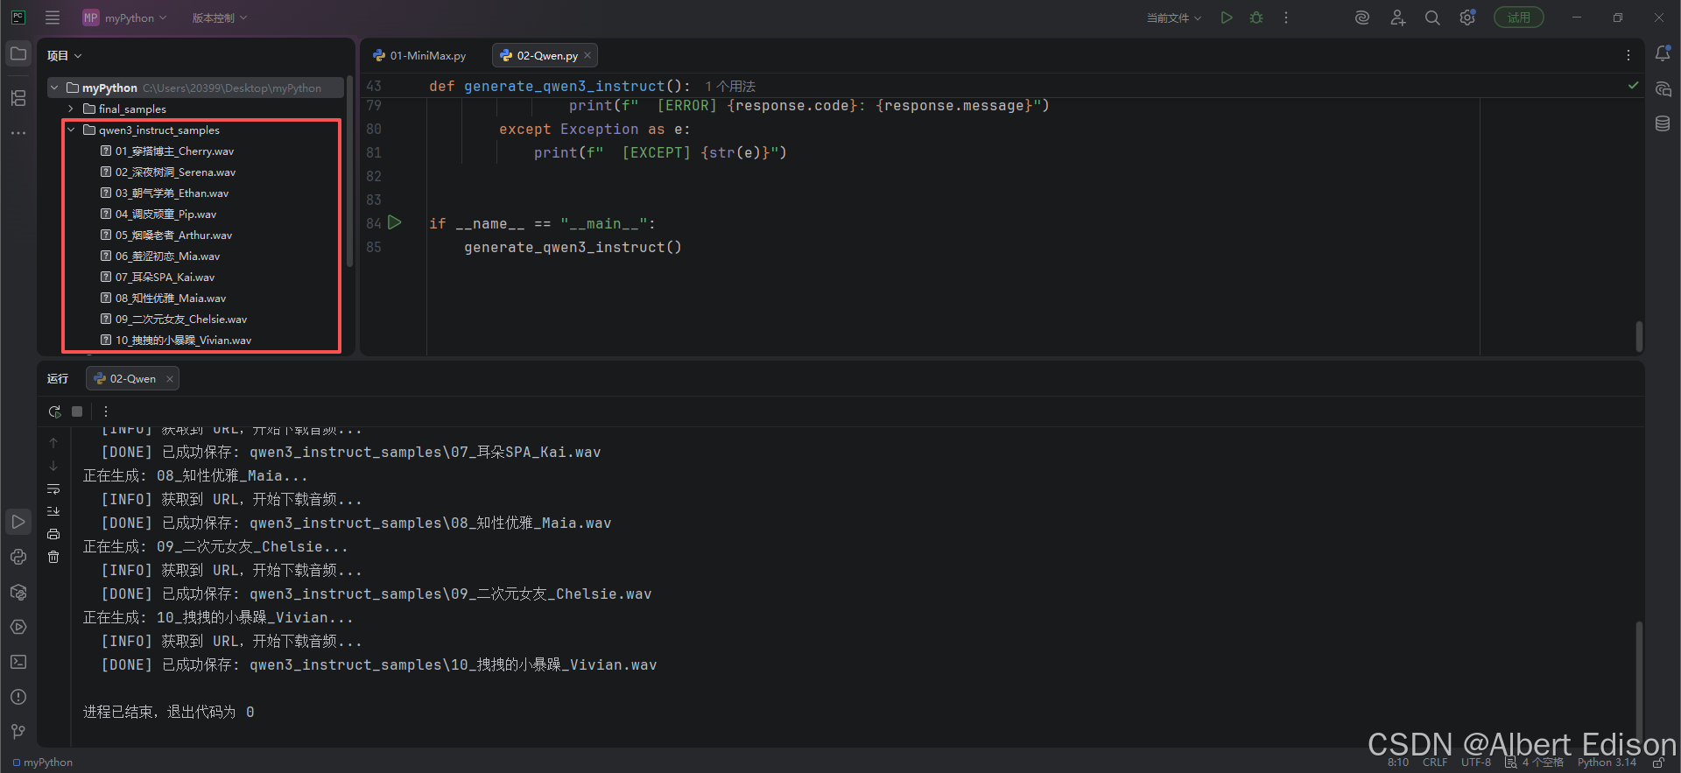This screenshot has width=1681, height=773.
Task: Open the AI Assistant swirl icon
Action: (x=1362, y=18)
